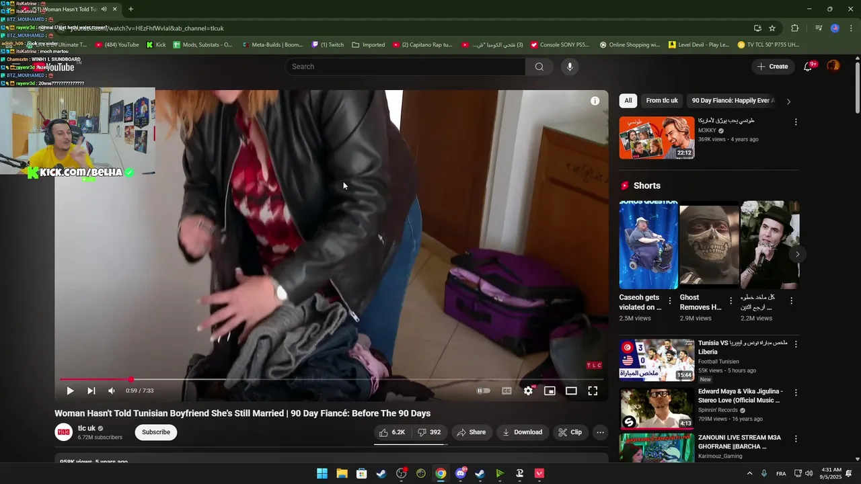The image size is (861, 484).
Task: Click the search magnifier button
Action: 539,67
